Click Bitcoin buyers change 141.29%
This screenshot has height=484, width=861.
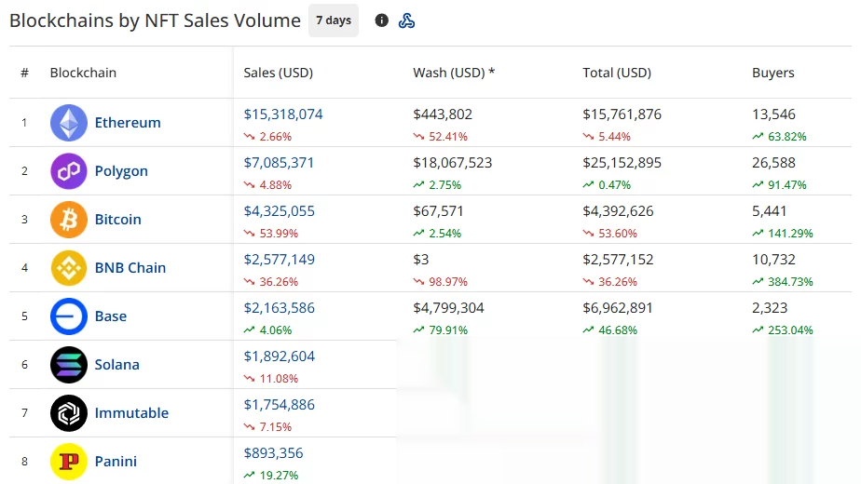(x=783, y=234)
